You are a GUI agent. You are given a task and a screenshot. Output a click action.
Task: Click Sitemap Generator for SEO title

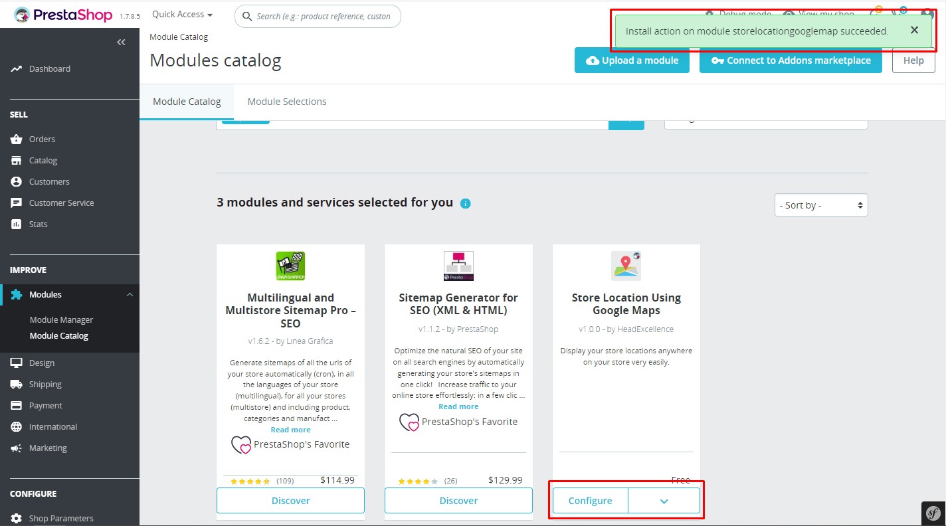tap(458, 304)
